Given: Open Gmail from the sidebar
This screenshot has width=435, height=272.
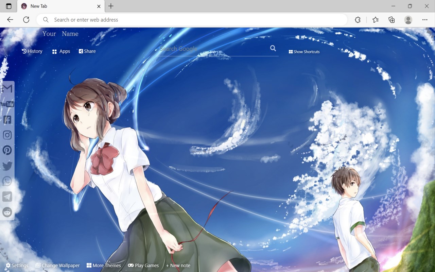Looking at the screenshot, I should 7,88.
